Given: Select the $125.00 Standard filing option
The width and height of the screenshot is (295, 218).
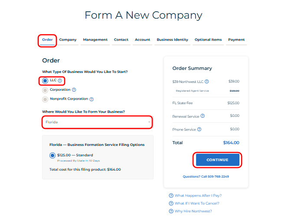Looking at the screenshot, I should coord(52,155).
